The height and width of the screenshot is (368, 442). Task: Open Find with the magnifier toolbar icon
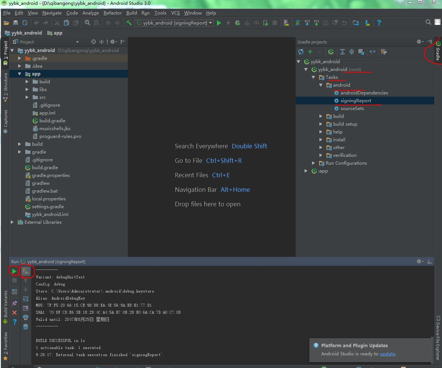tap(87, 23)
